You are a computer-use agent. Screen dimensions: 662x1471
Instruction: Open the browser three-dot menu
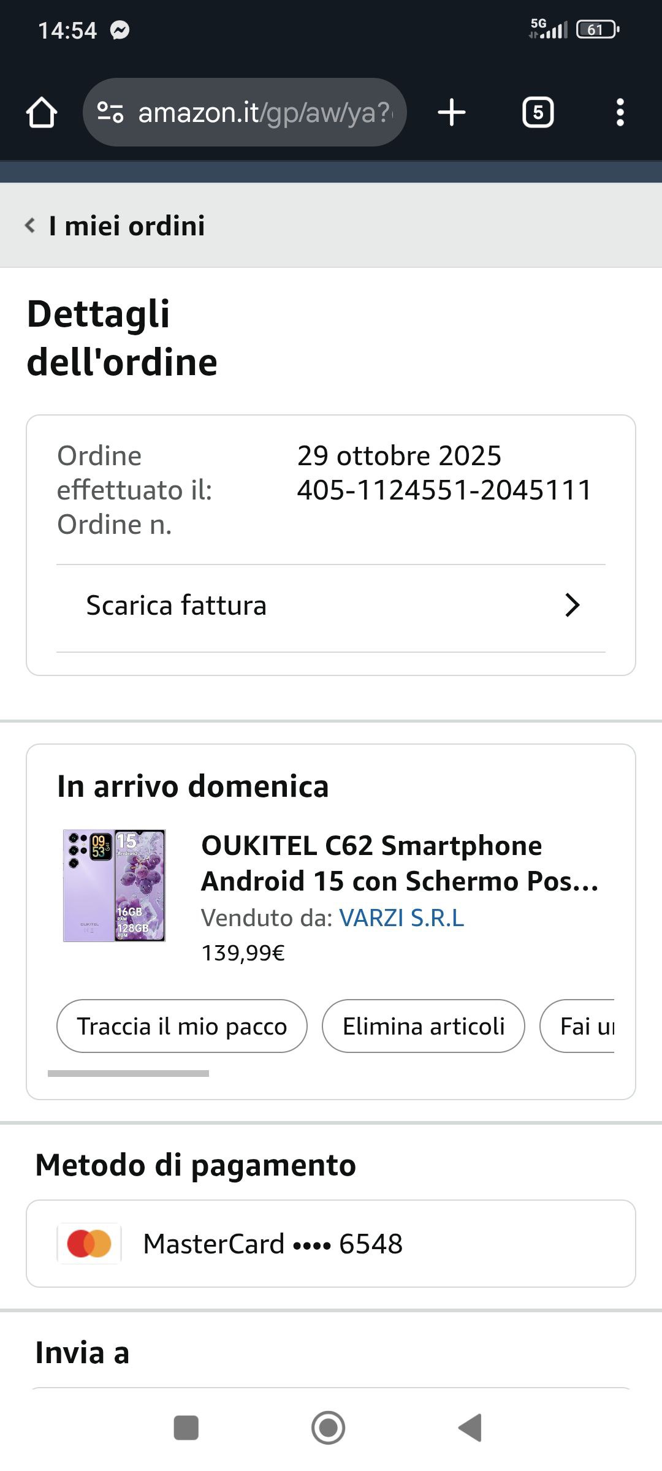tap(620, 113)
